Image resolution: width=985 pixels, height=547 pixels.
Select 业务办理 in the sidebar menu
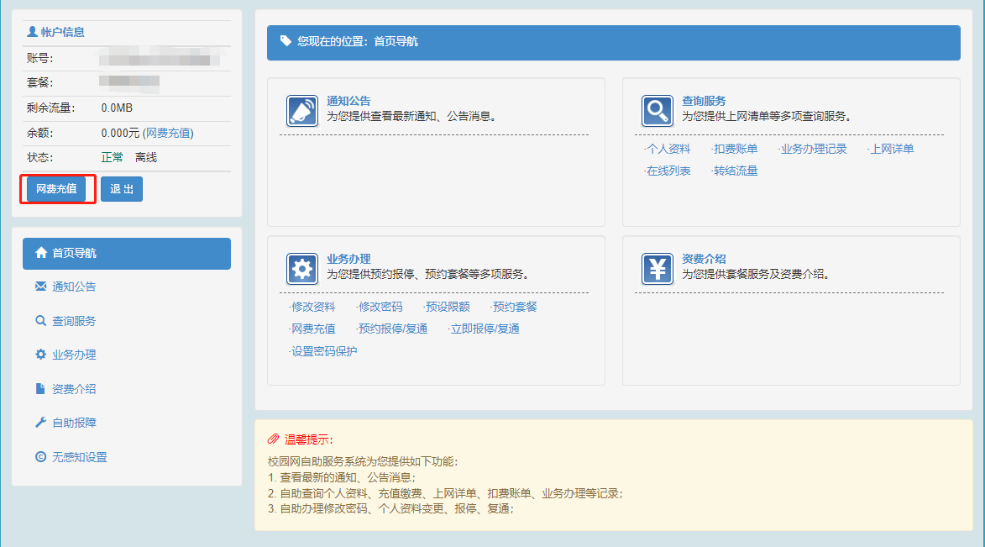click(74, 355)
